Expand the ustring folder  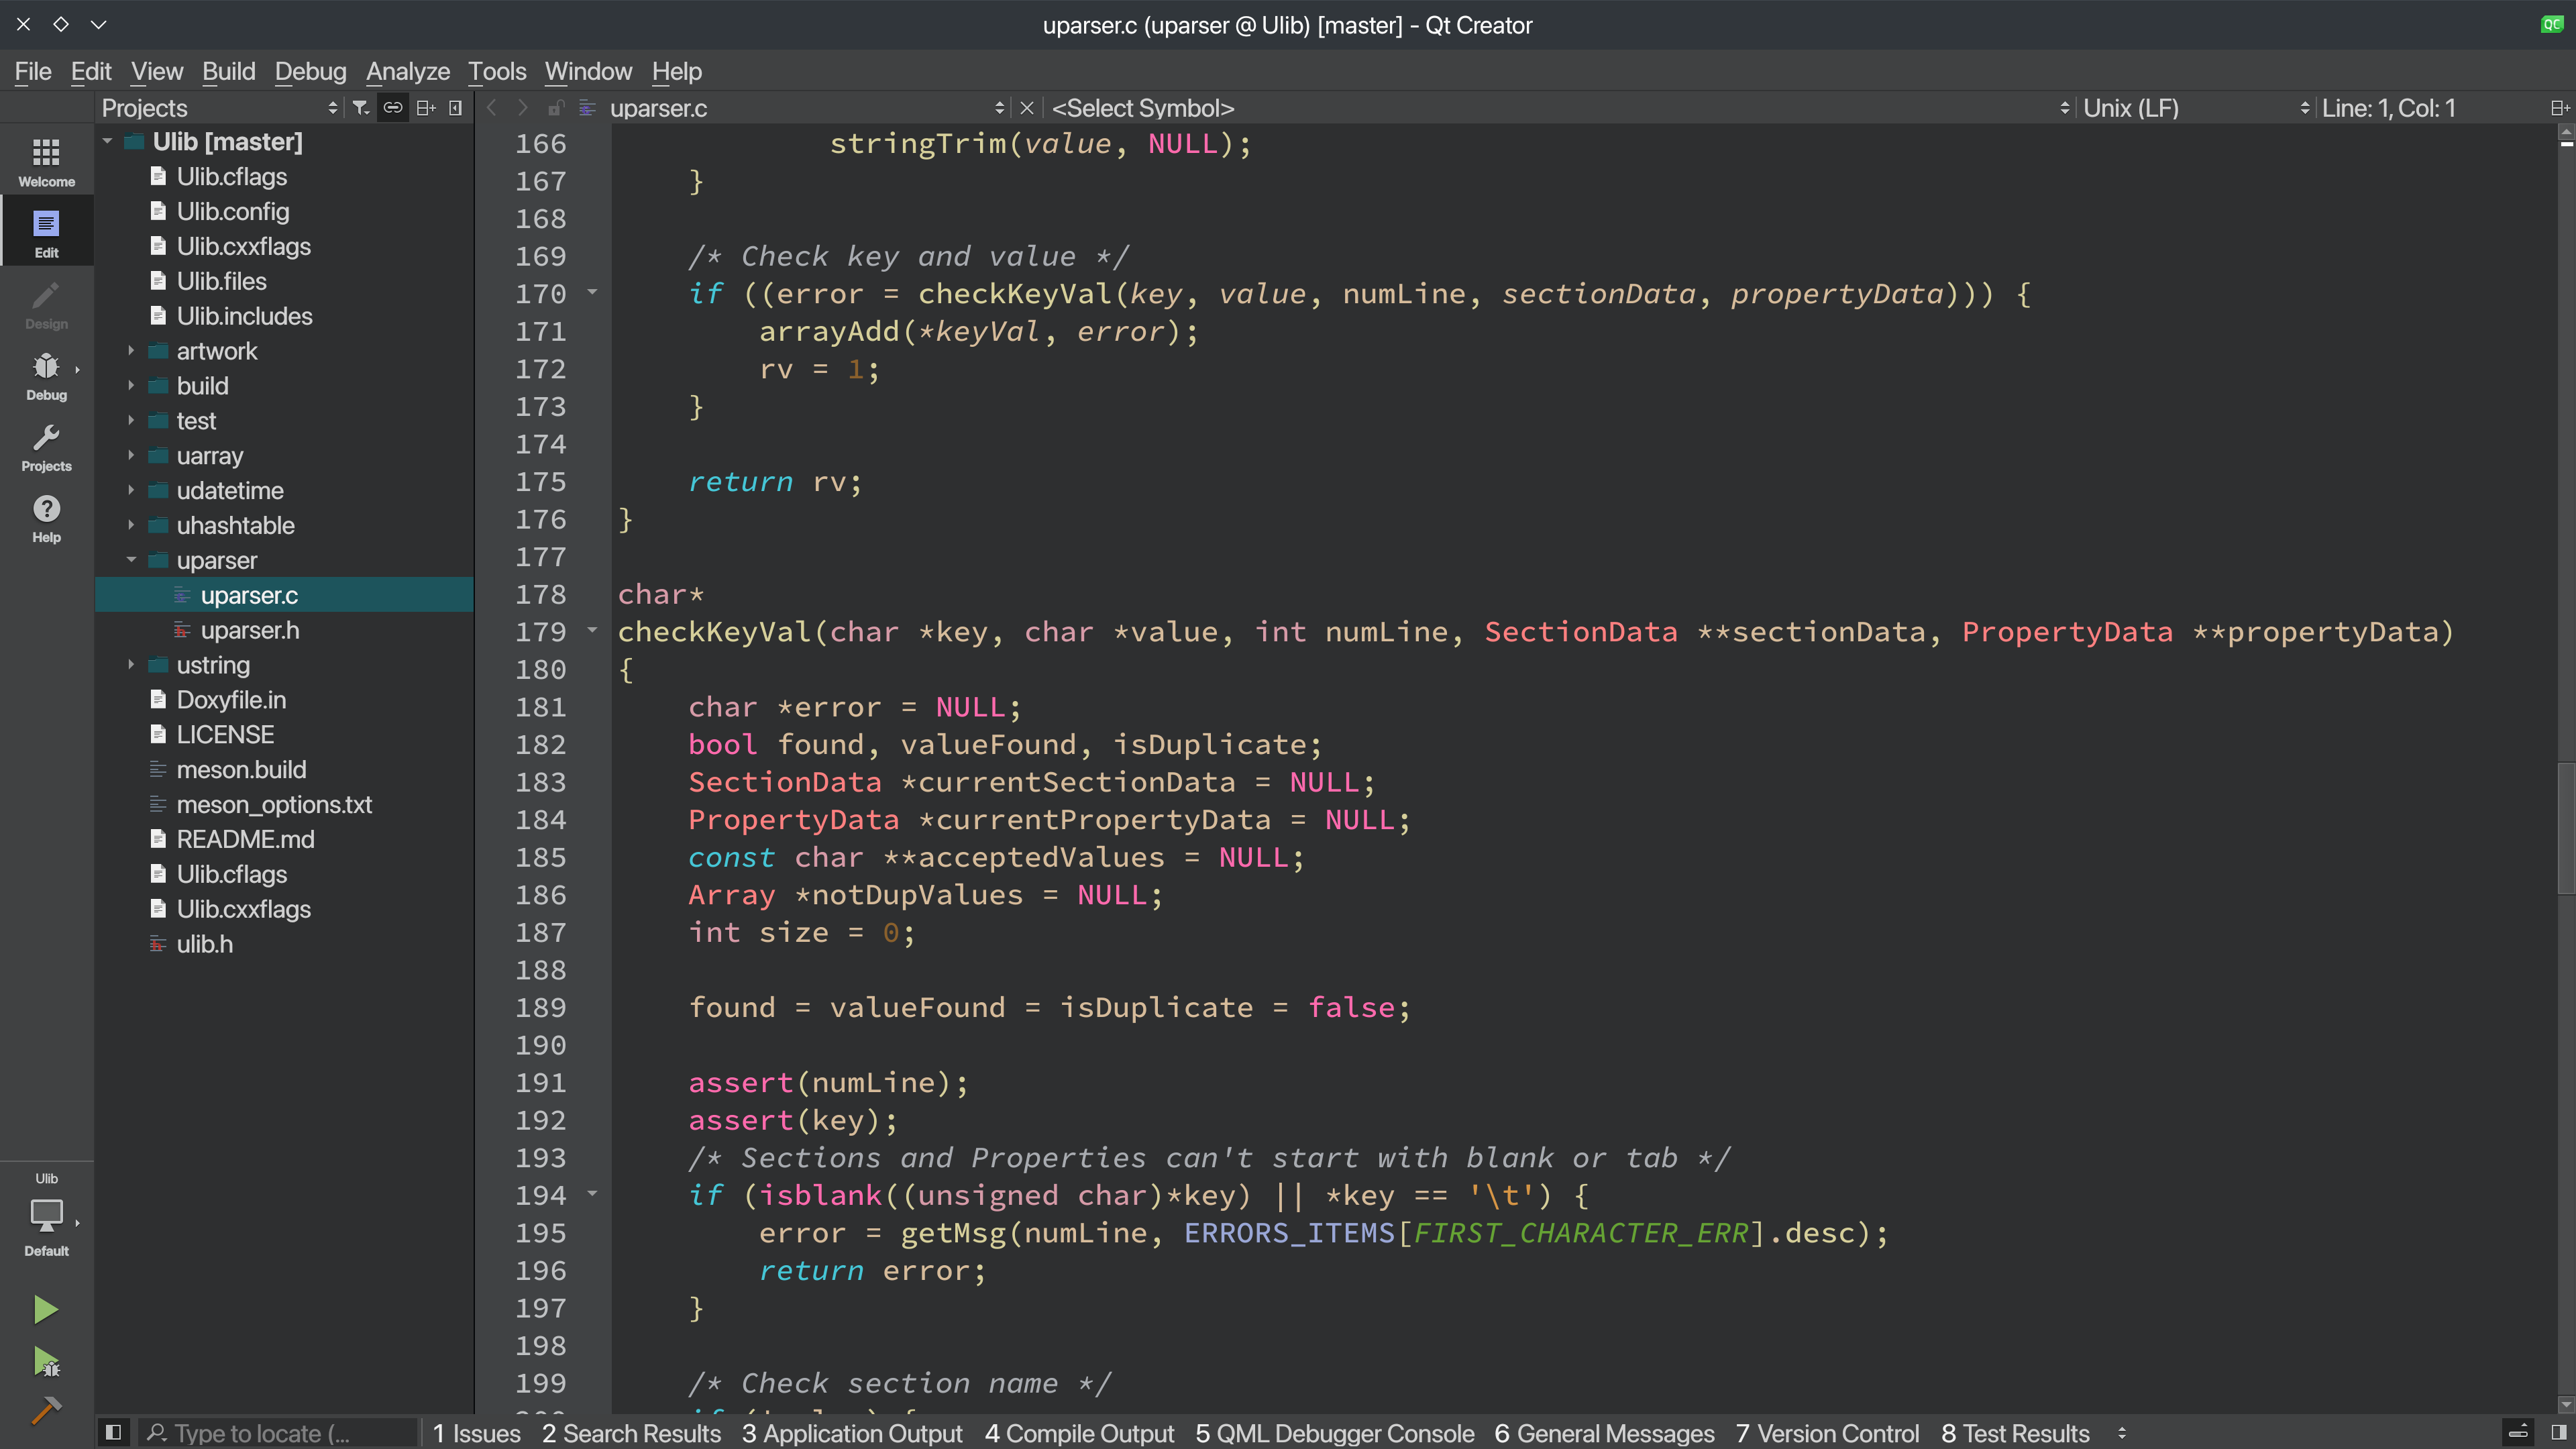tap(131, 665)
